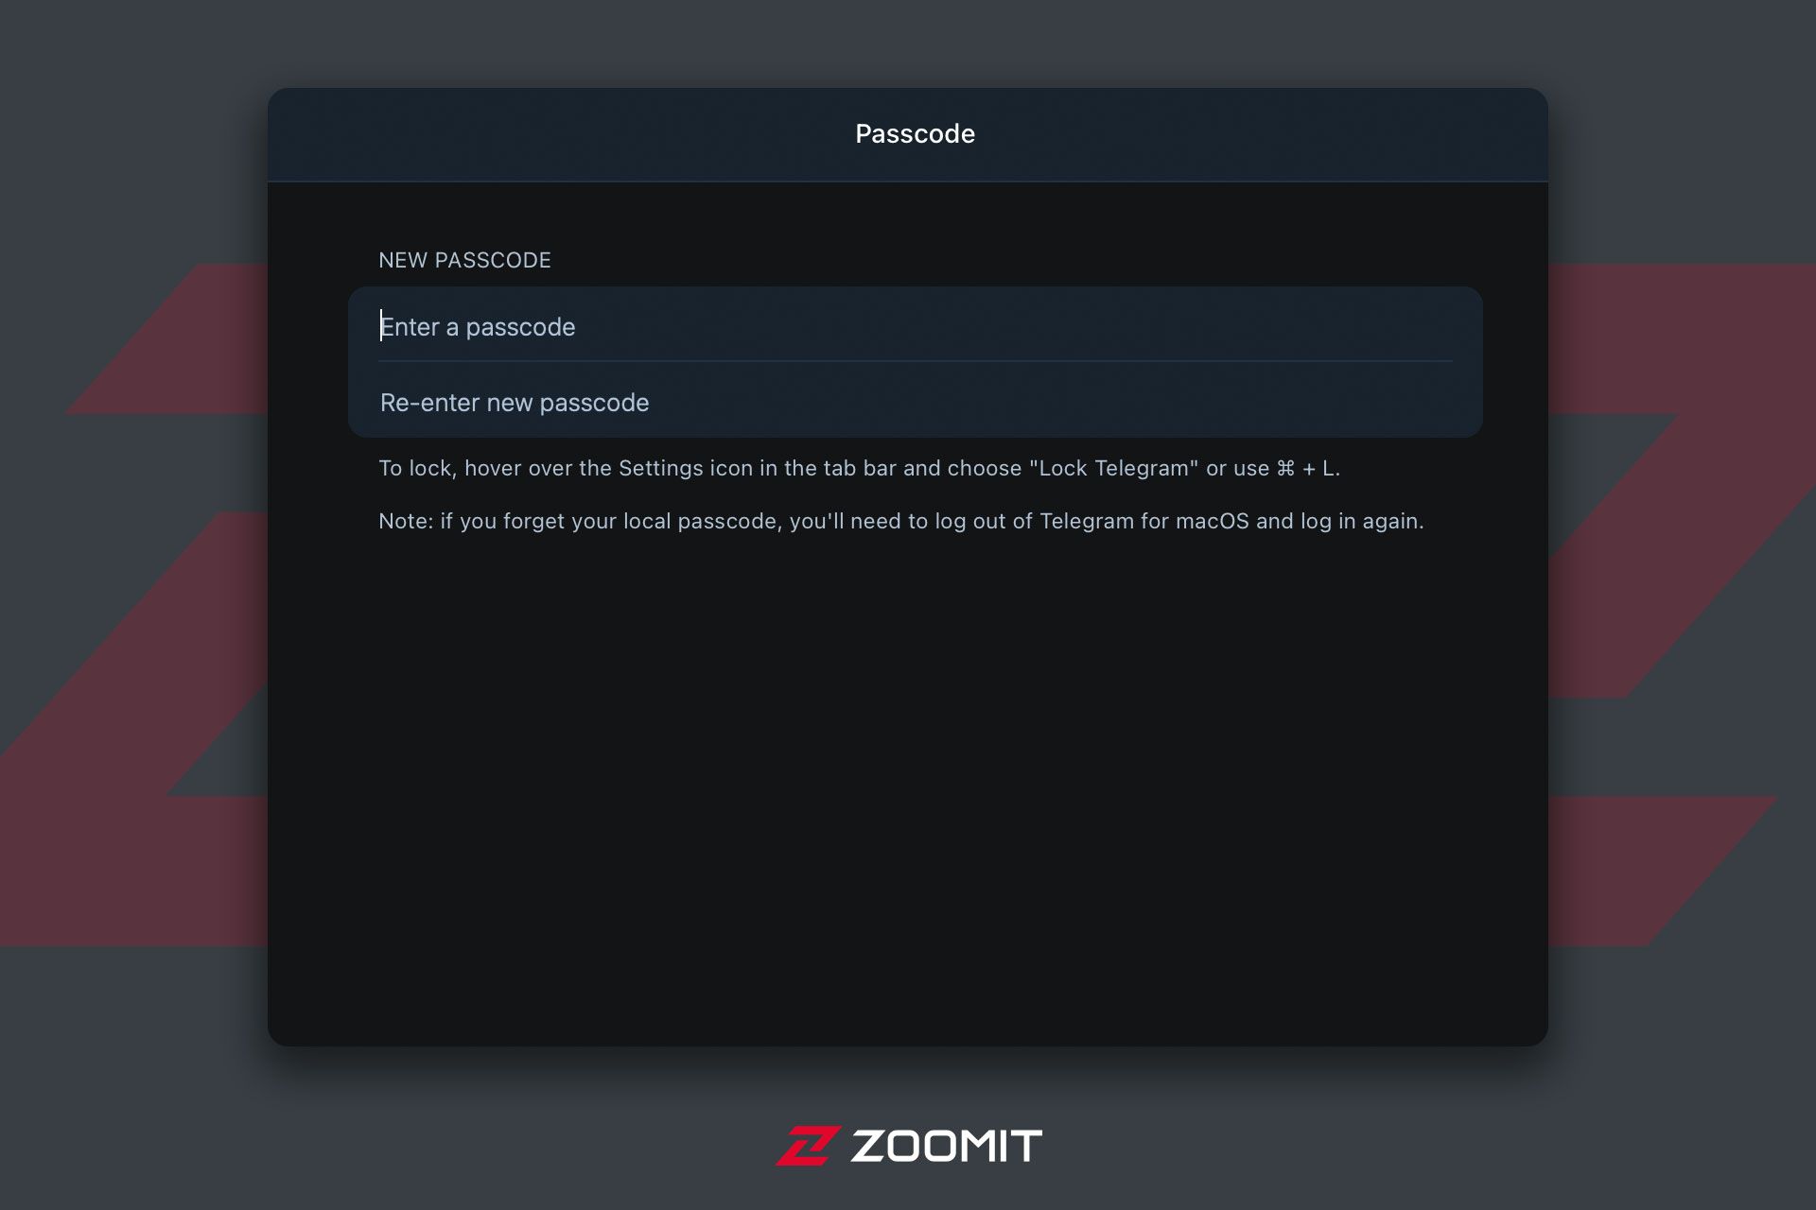This screenshot has width=1816, height=1210.
Task: Click the "L" letter in the shortcut hint
Action: pos(1328,468)
